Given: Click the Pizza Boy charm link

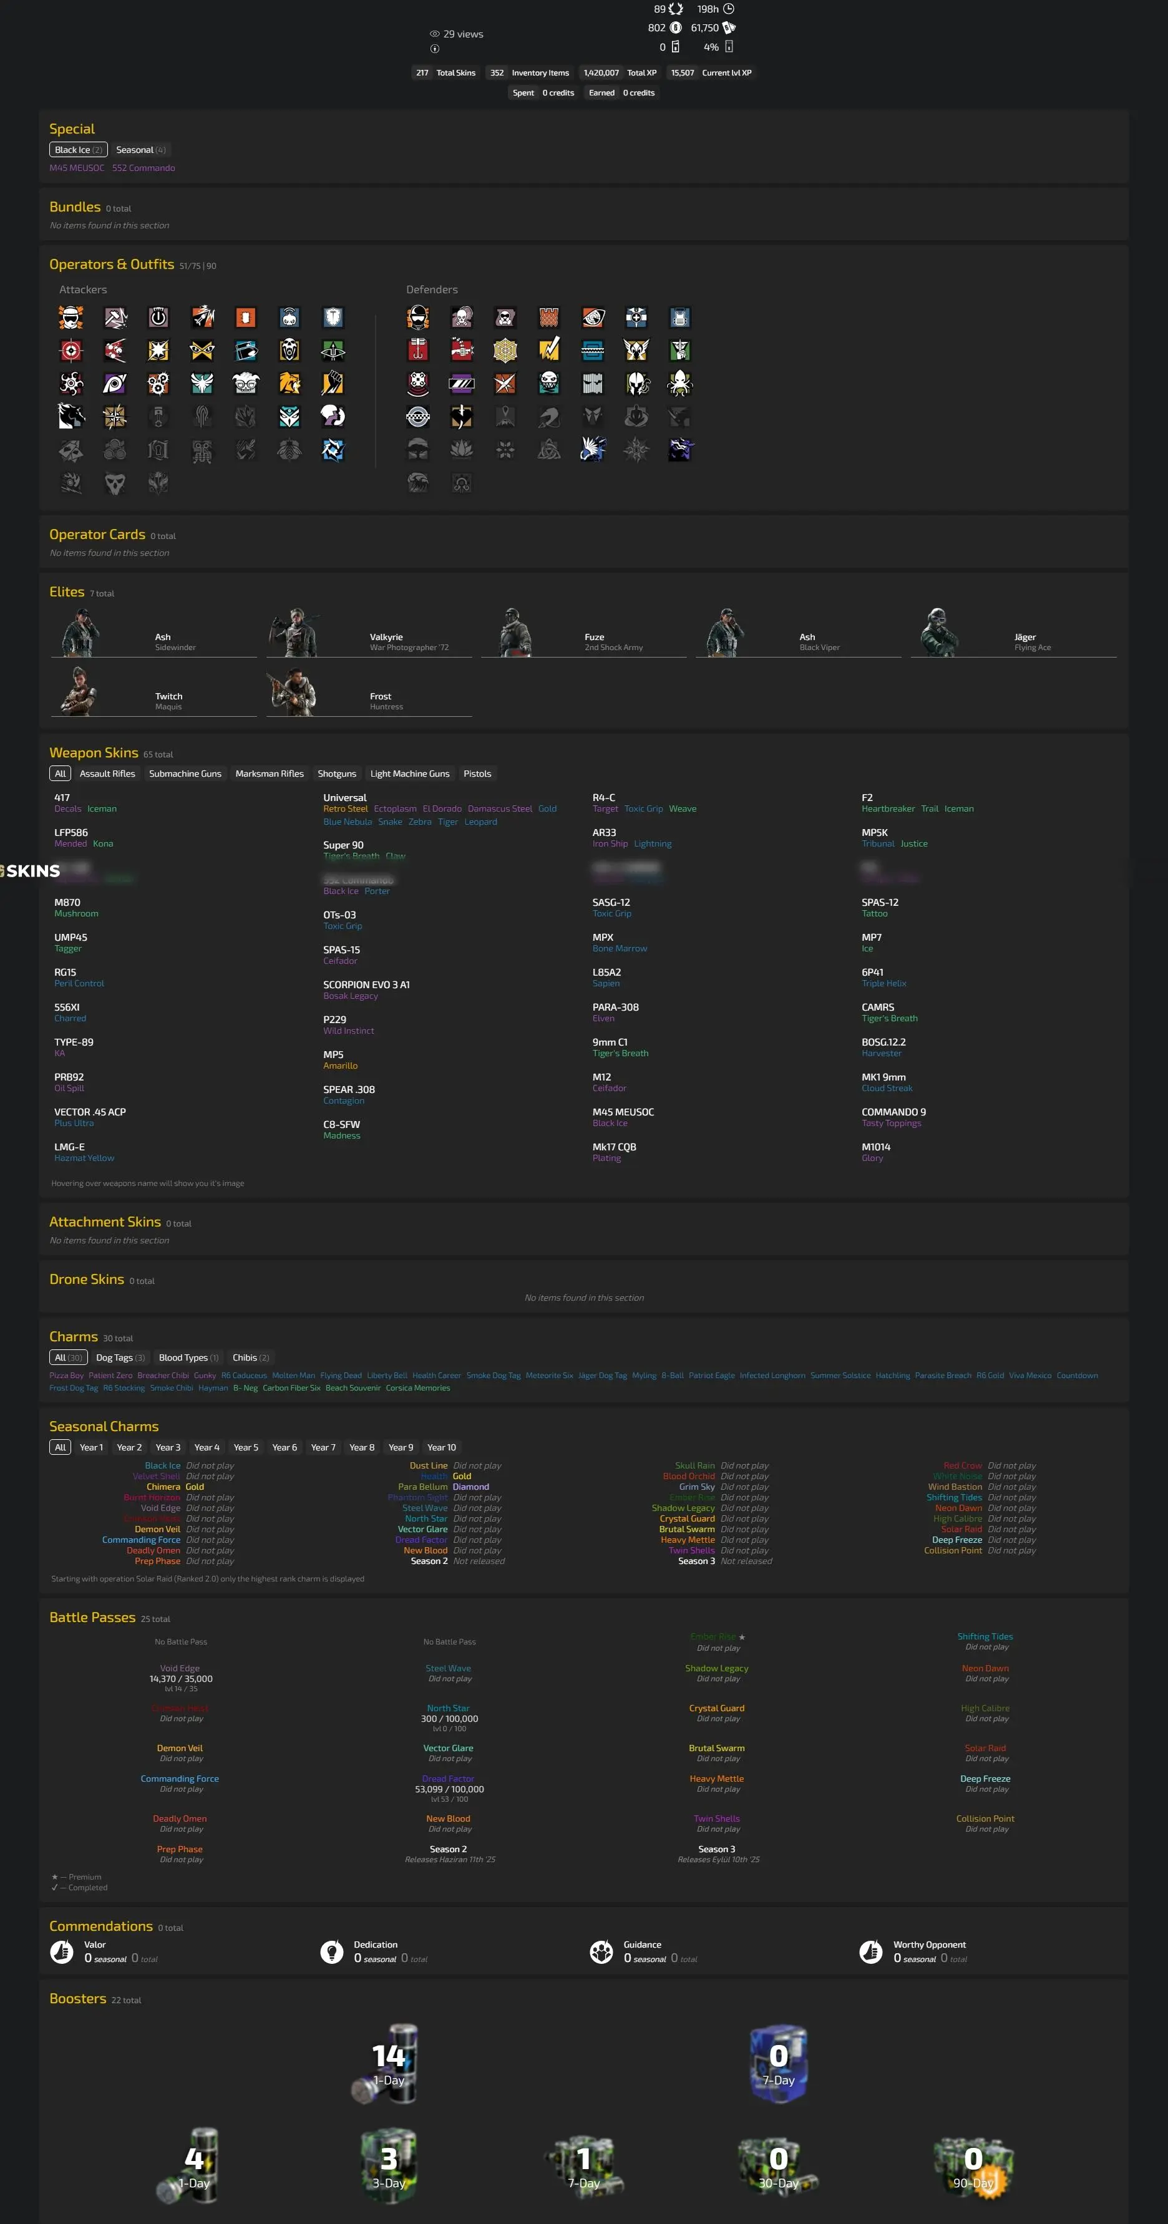Looking at the screenshot, I should point(67,1376).
